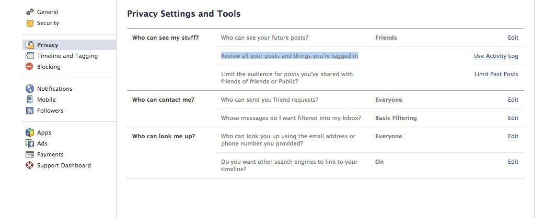Click the Timeline and Tagging icon
The height and width of the screenshot is (218, 544).
click(x=30, y=56)
